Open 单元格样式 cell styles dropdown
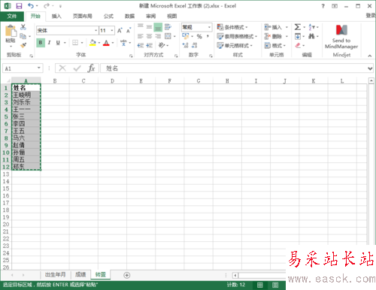The height and width of the screenshot is (290, 376). [235, 45]
